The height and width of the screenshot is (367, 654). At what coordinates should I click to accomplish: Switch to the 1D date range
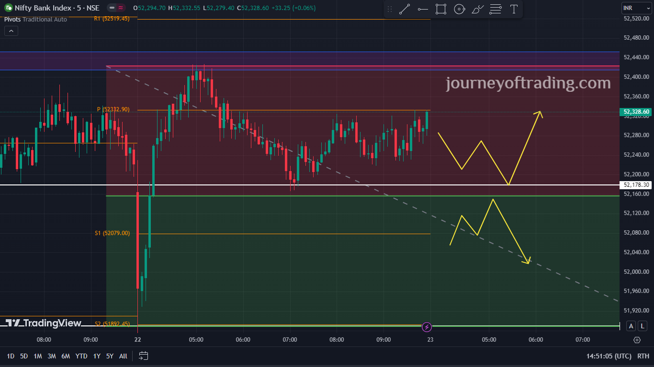coord(10,356)
